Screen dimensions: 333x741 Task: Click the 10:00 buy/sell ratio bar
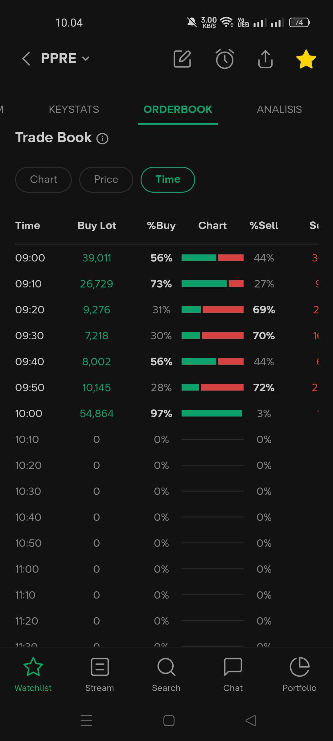pos(212,413)
